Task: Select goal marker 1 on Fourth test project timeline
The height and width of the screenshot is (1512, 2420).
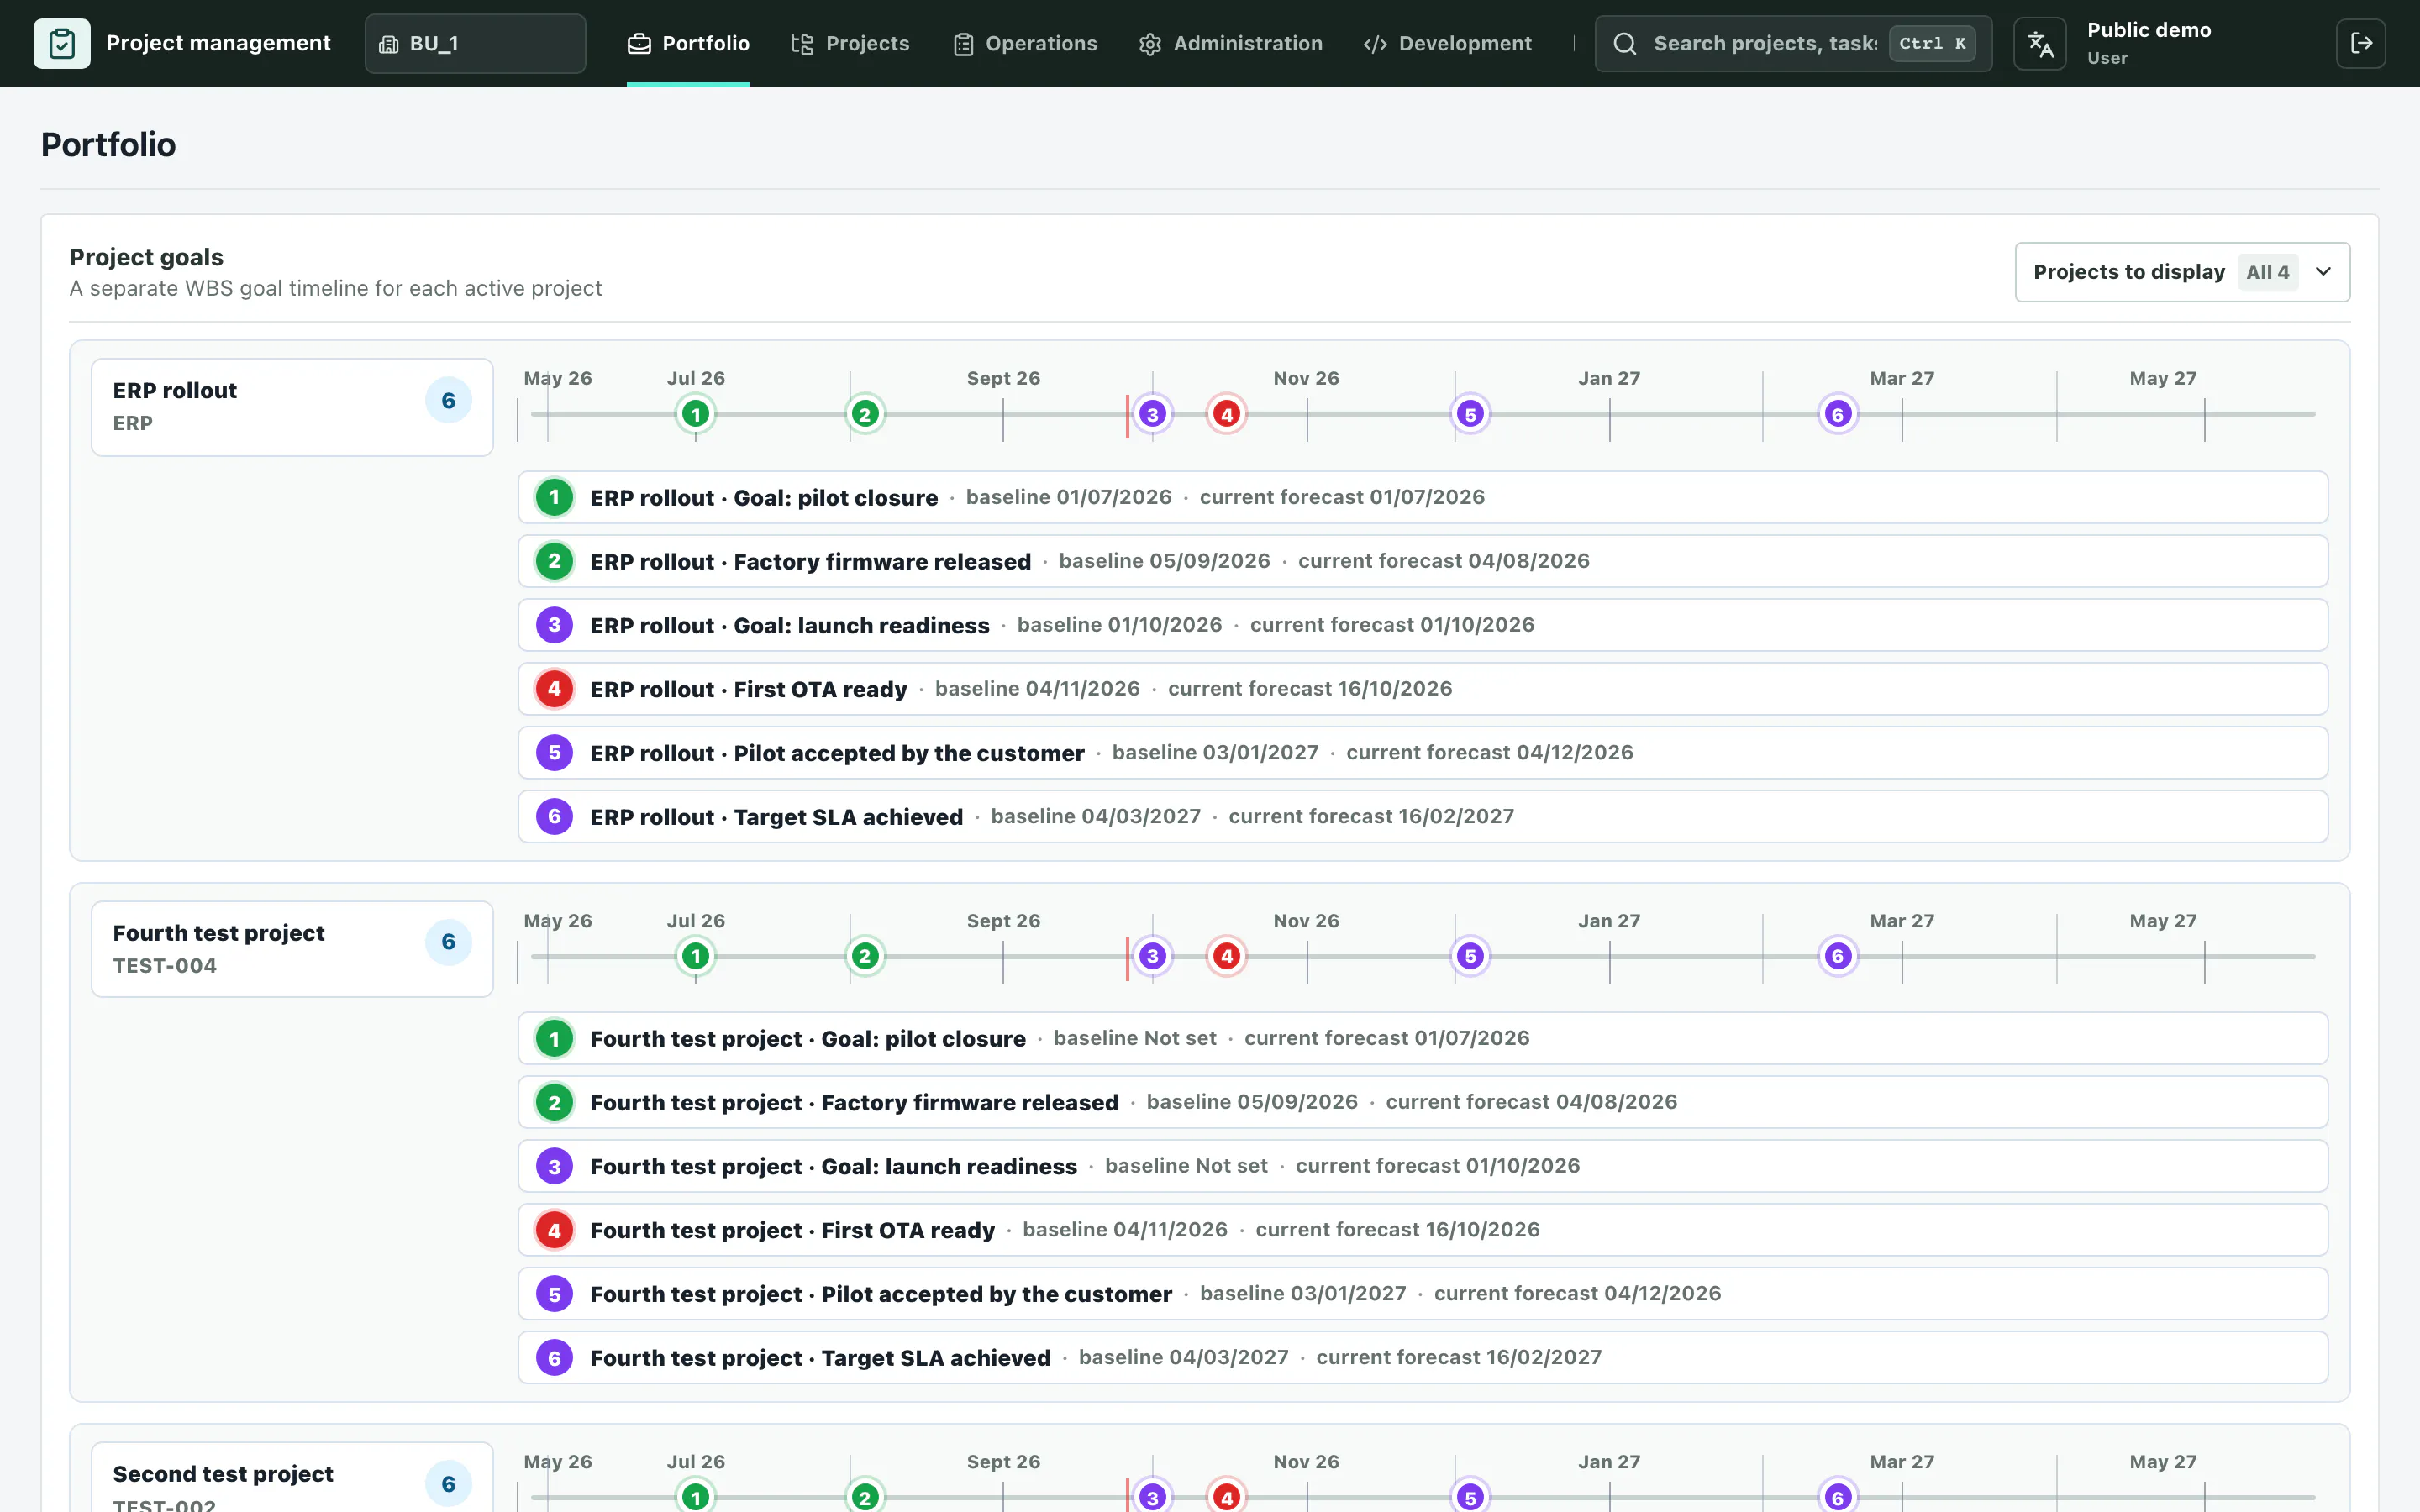Action: (696, 956)
